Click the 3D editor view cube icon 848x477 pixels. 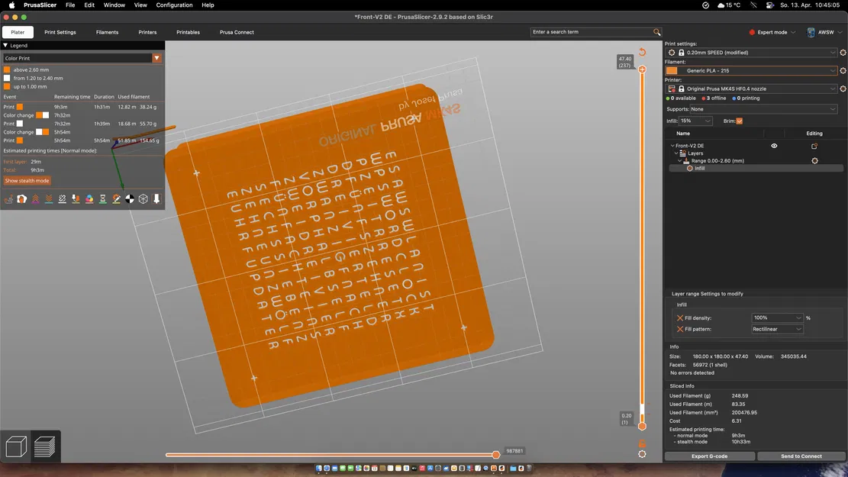pos(17,446)
